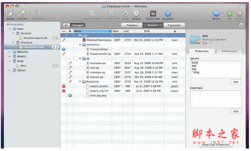Expand the WebKit bookmark group
Viewport: 251px width, 151px height.
coord(10,56)
